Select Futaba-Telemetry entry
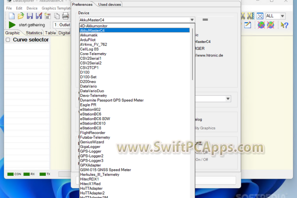 [x=134, y=137]
